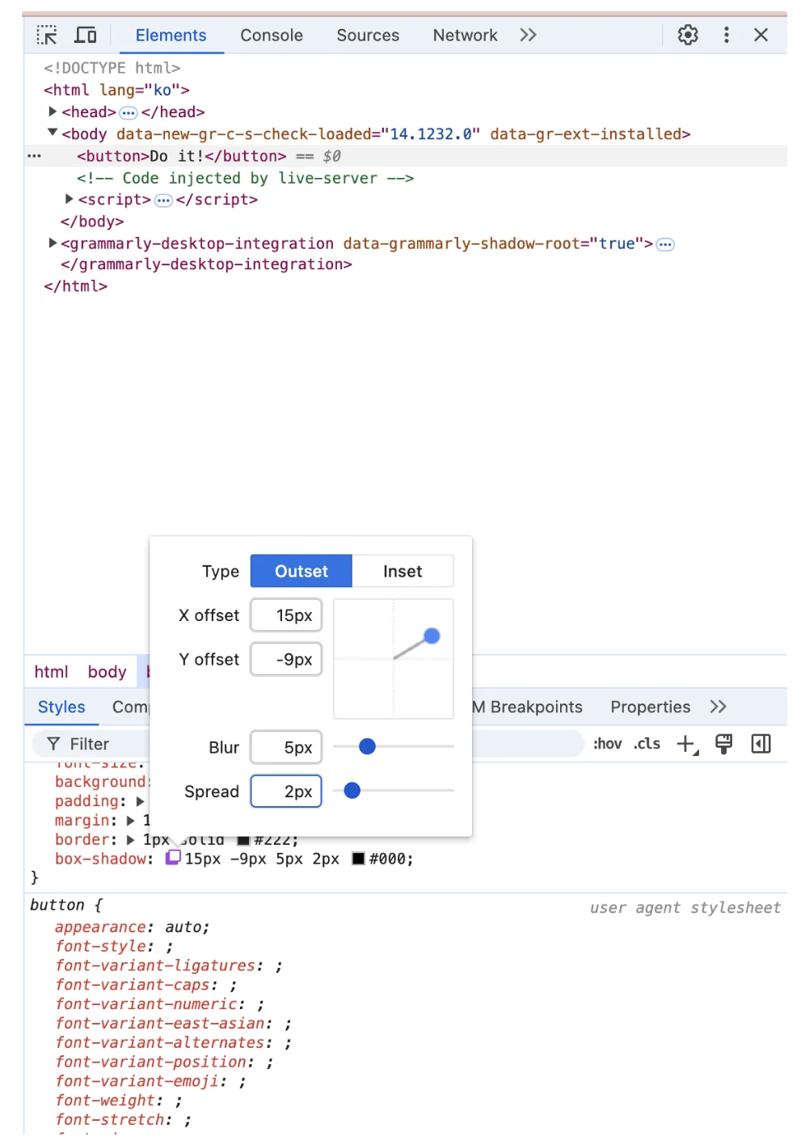Click the X offset input field

coord(286,615)
